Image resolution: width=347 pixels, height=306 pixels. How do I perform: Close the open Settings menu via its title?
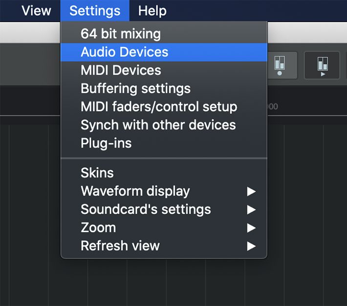(95, 11)
